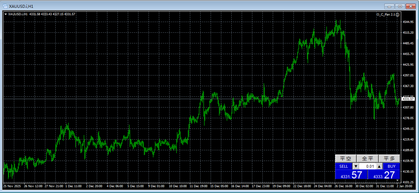Click price axis label 4159.90
The height and width of the screenshot is (193, 419).
[x=408, y=161]
